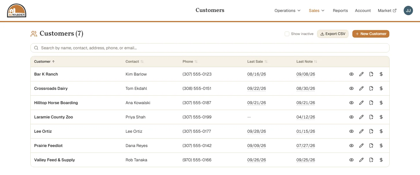Click Crossroads Dairy last sale 09/22/26
The image size is (420, 175).
(257, 88)
